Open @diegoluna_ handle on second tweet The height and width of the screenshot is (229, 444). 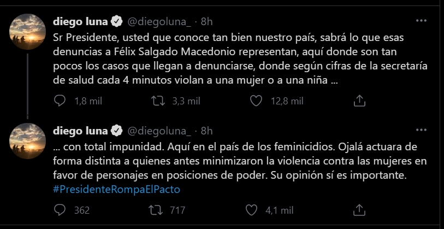[x=159, y=131]
